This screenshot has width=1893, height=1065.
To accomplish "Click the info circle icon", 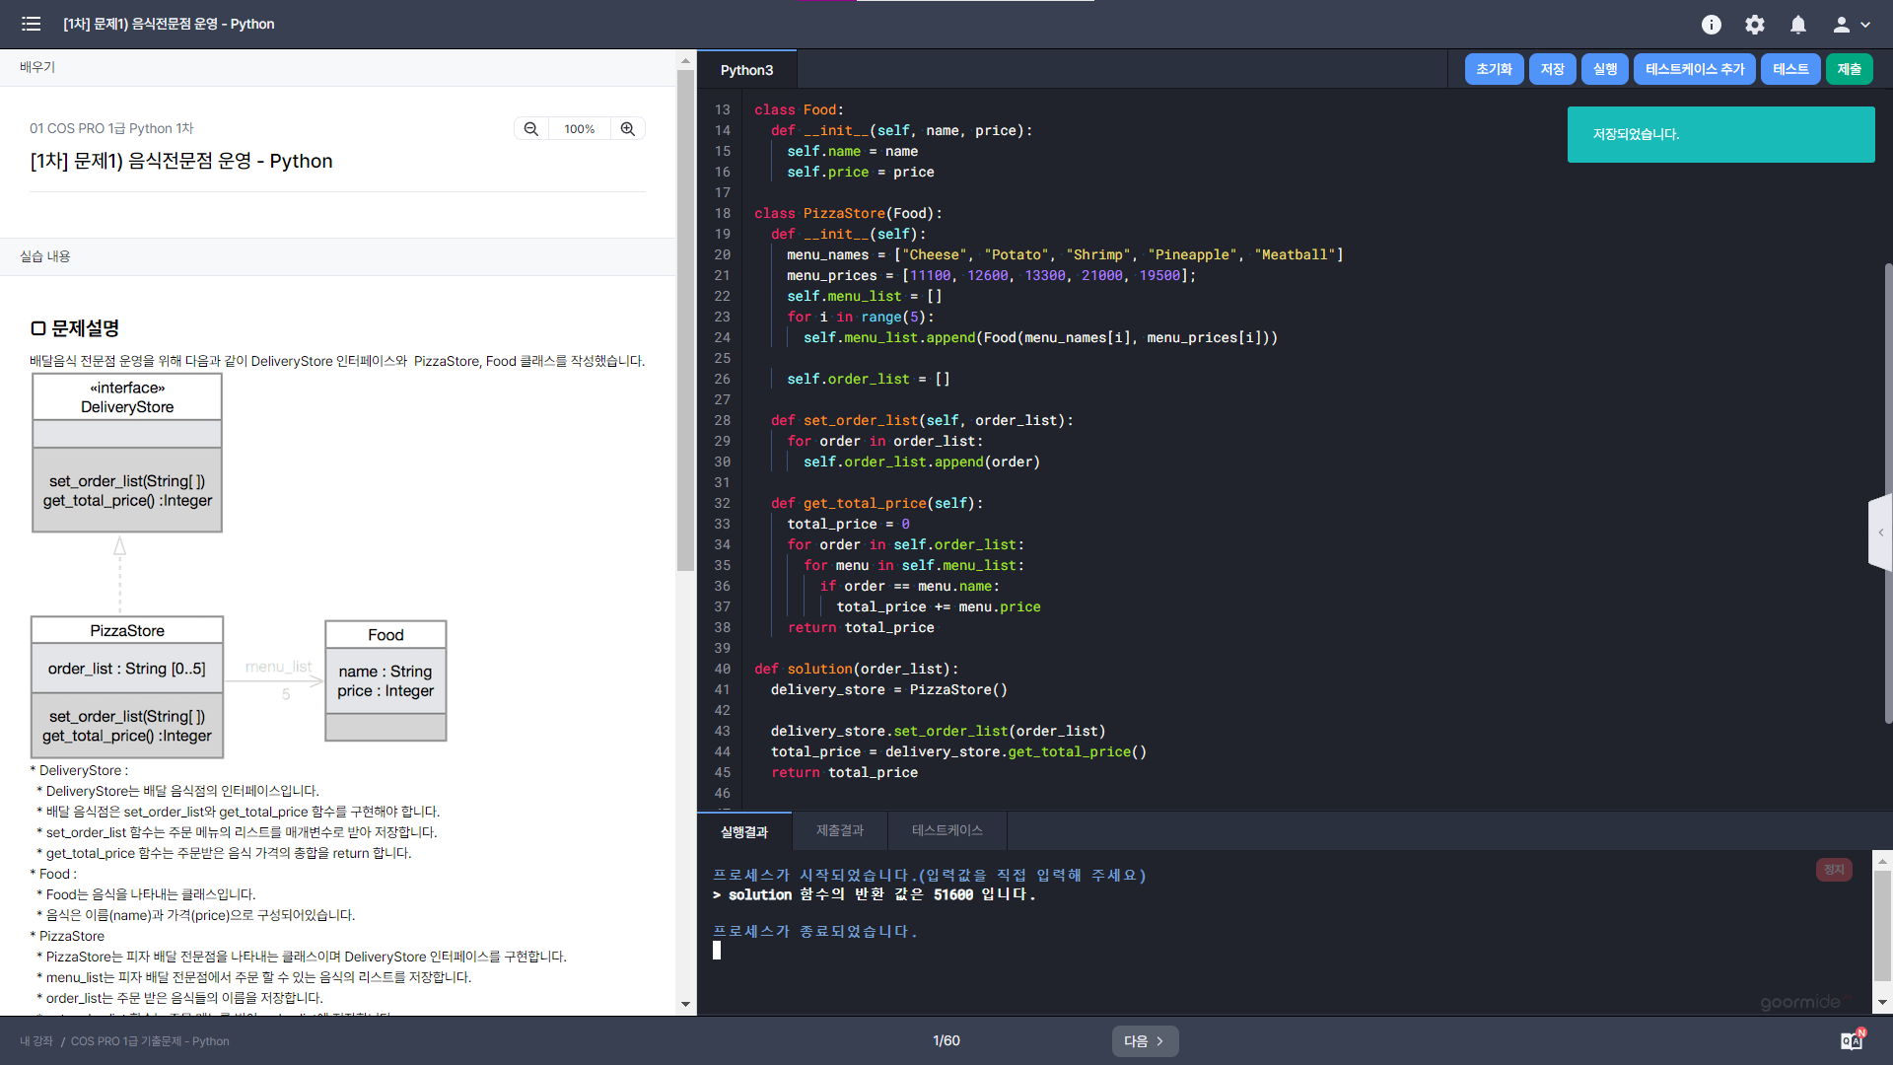I will point(1712,25).
